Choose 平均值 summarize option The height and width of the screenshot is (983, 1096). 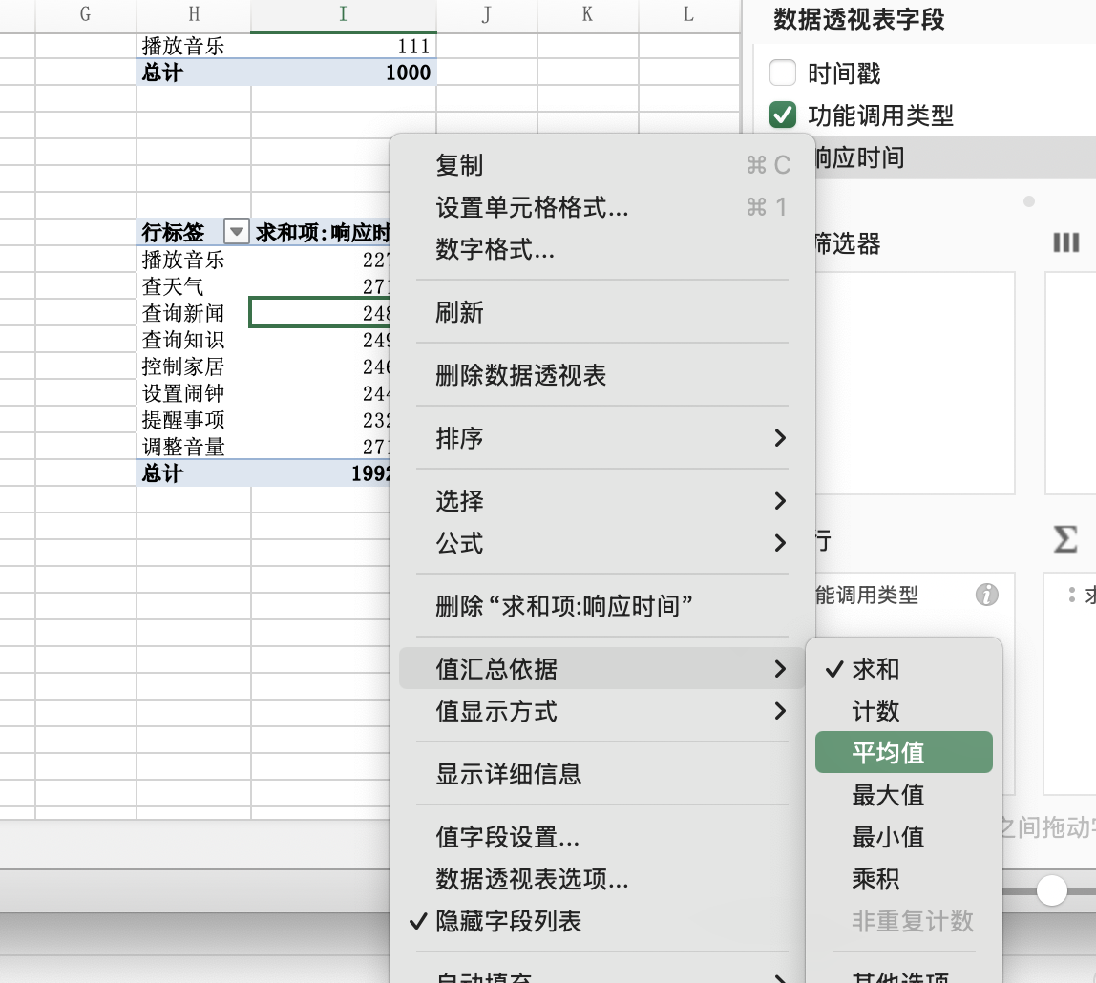pos(904,752)
